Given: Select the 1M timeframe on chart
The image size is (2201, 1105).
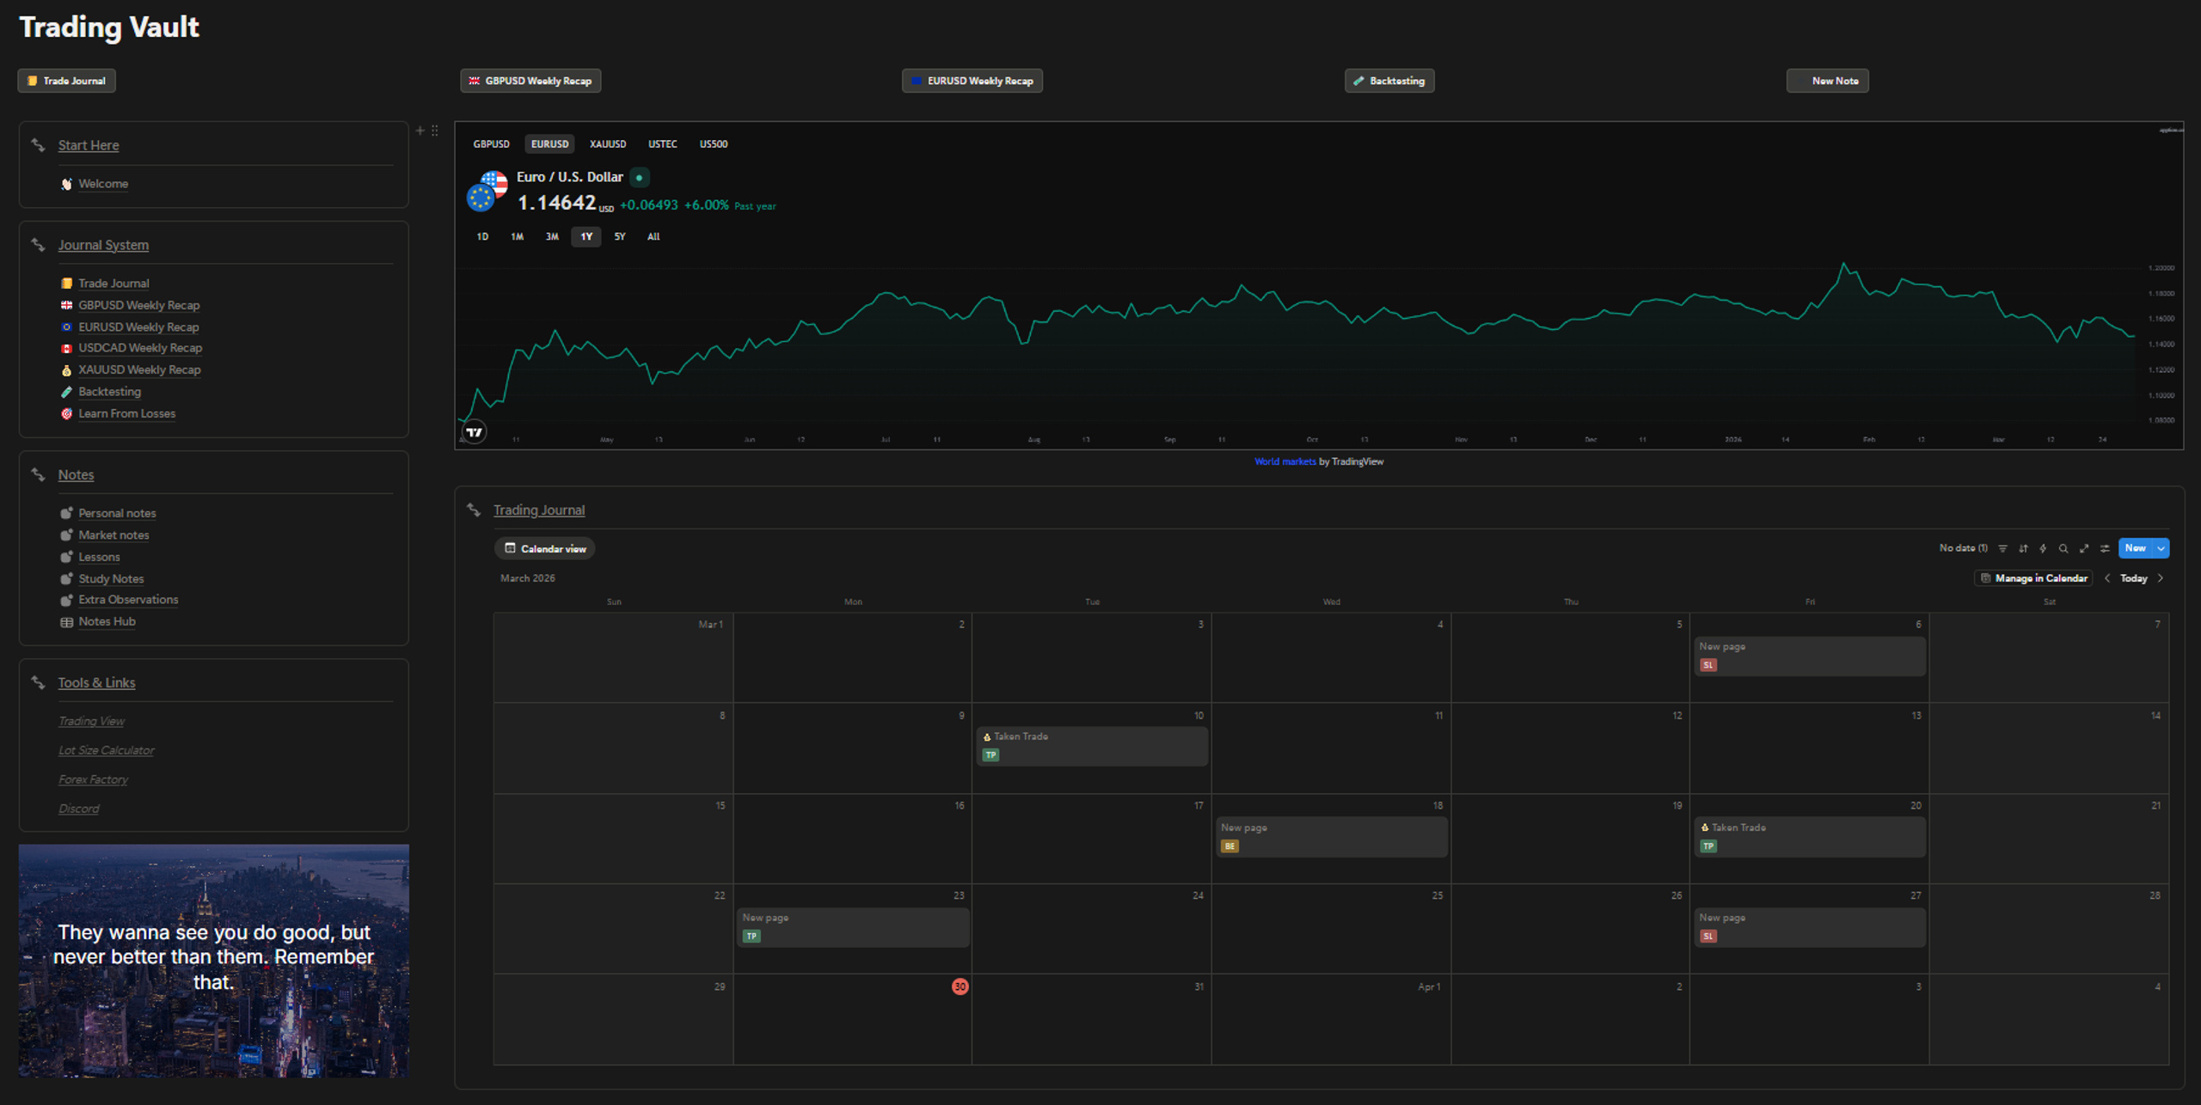Looking at the screenshot, I should pos(517,236).
